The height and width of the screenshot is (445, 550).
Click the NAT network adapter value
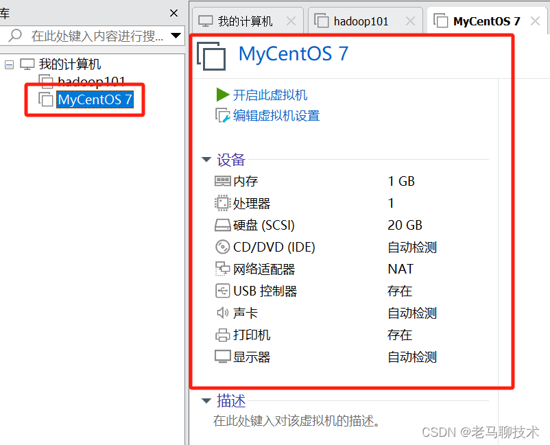[x=400, y=269]
